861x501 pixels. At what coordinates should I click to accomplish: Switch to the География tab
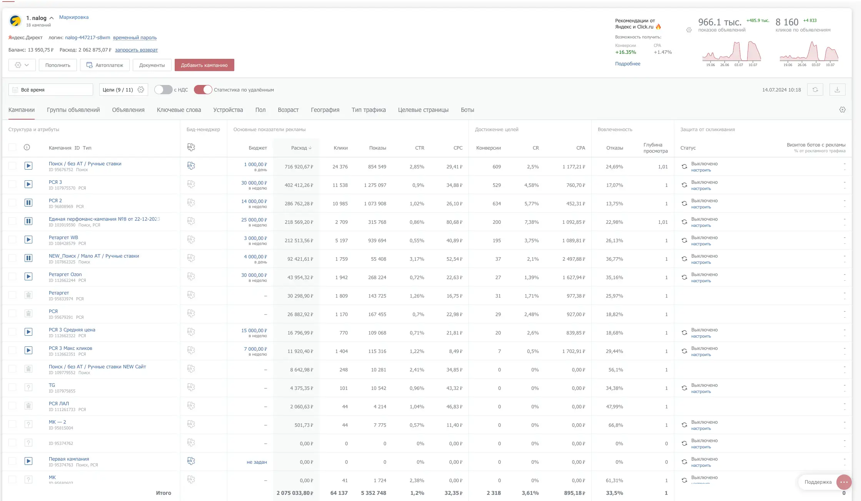click(325, 110)
